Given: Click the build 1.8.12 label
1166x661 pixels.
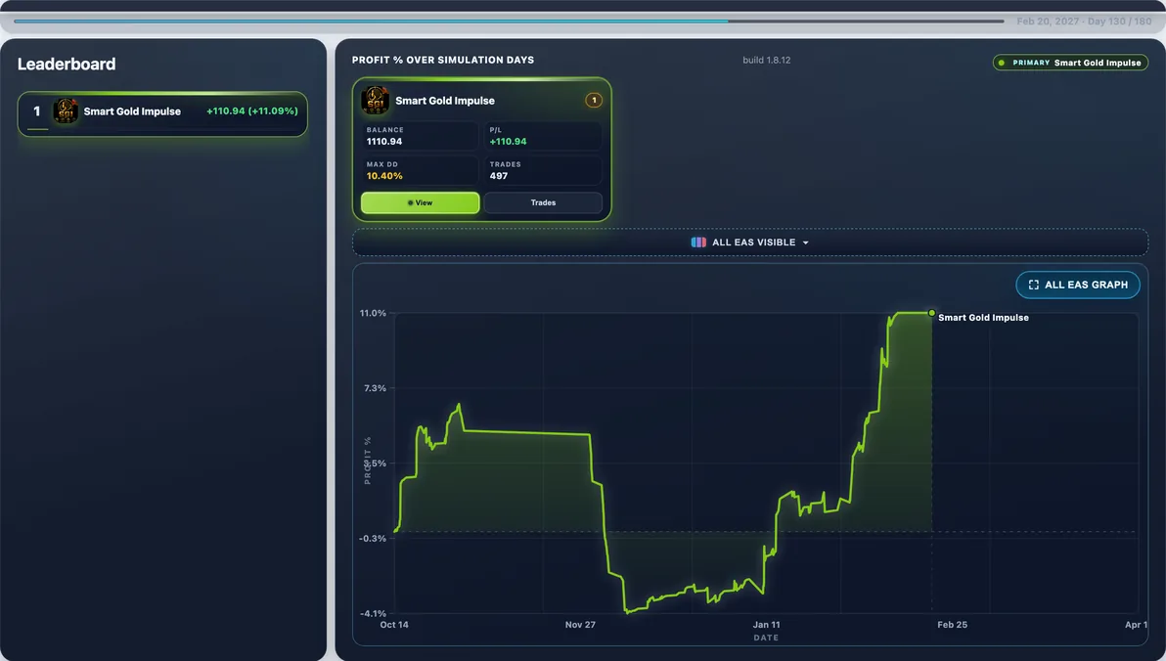Looking at the screenshot, I should click(x=766, y=61).
